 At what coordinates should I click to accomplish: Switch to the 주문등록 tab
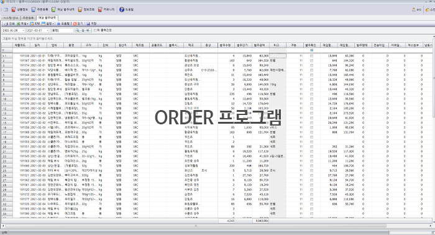pos(28,18)
